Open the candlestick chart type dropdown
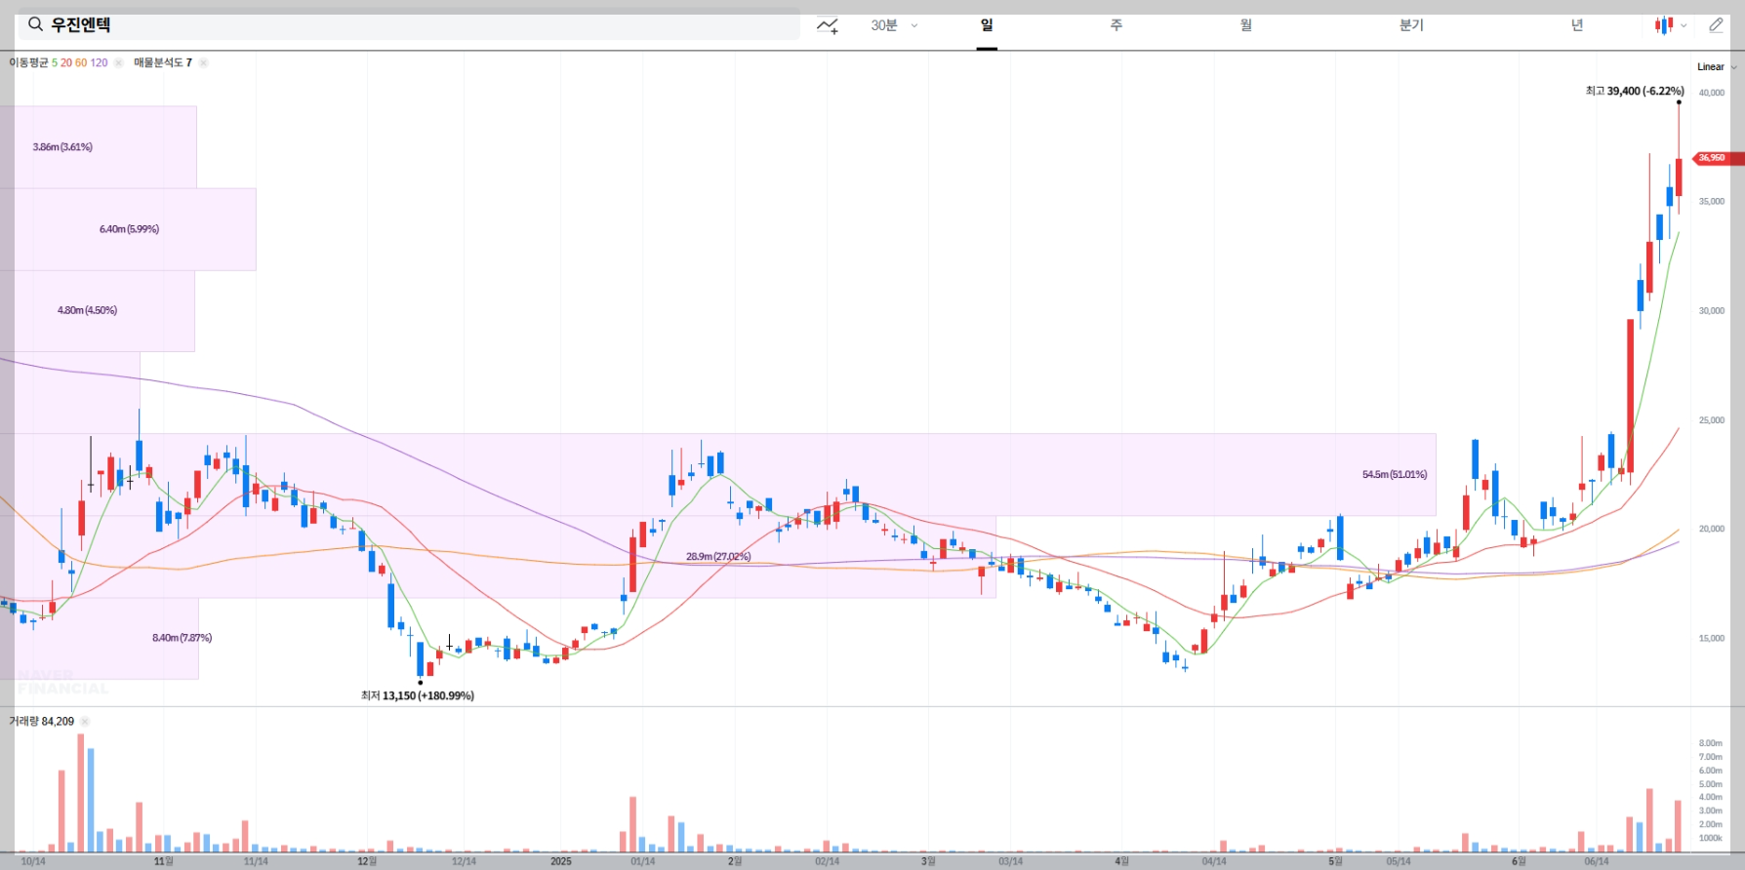 click(1671, 25)
